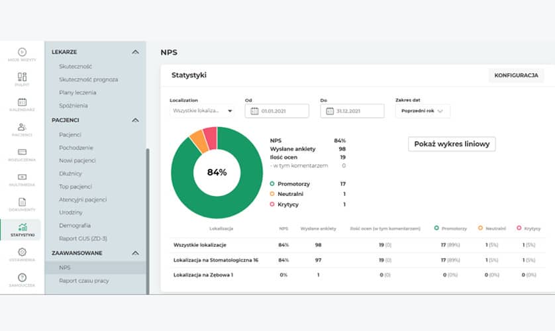Click the Do end date field
555x331 pixels.
coord(352,111)
